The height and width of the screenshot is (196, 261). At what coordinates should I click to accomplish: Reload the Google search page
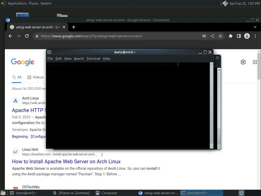pyautogui.click(x=27, y=36)
